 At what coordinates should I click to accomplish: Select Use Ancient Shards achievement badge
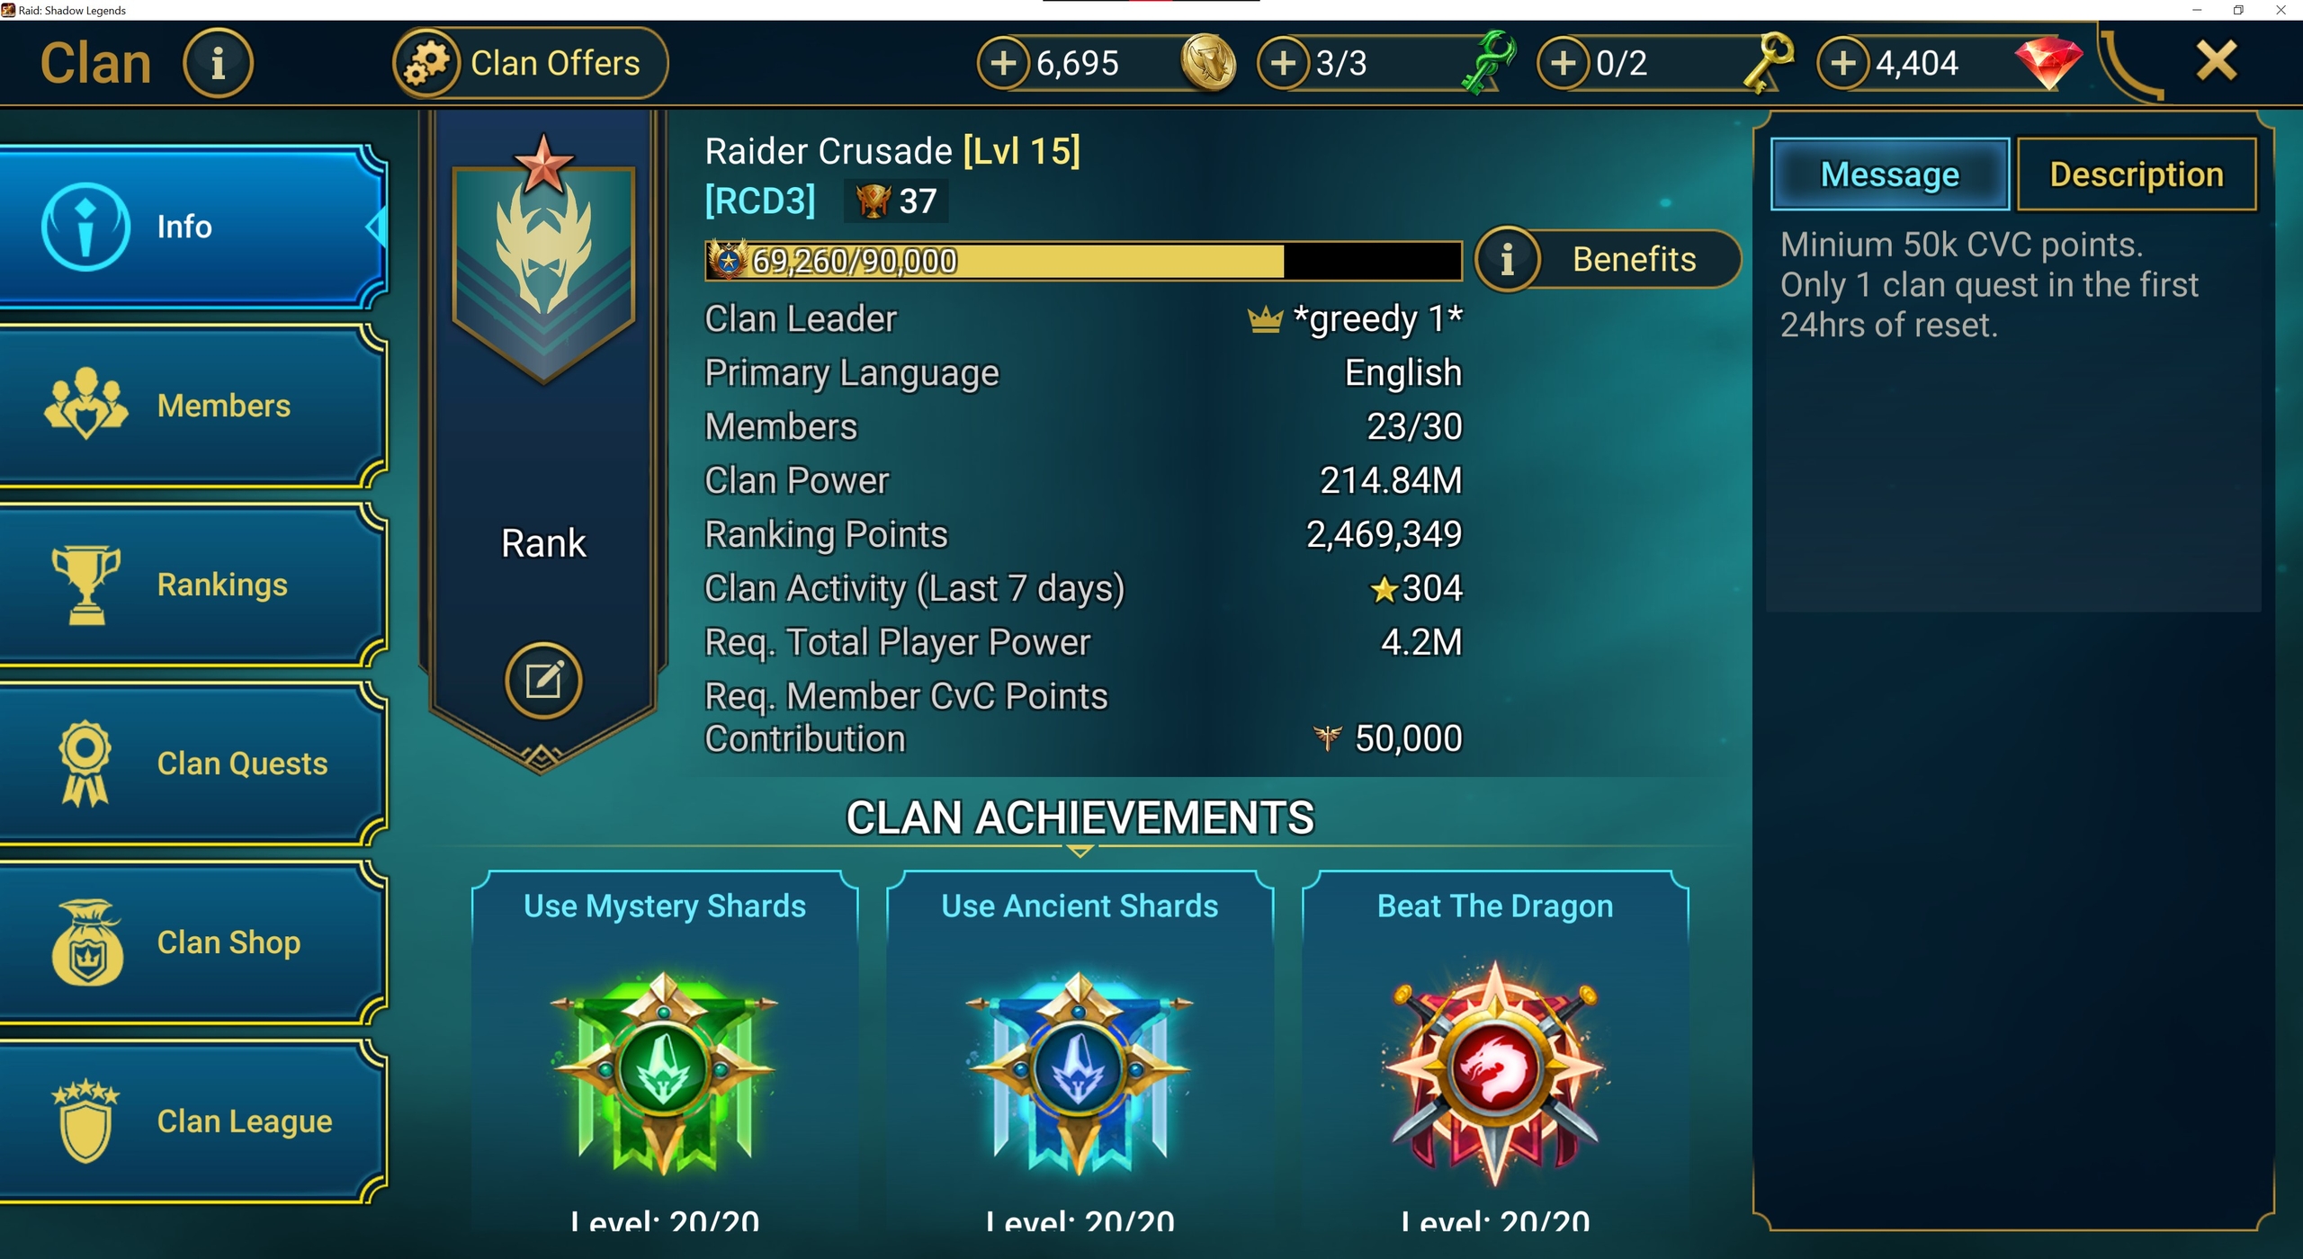tap(1080, 1072)
